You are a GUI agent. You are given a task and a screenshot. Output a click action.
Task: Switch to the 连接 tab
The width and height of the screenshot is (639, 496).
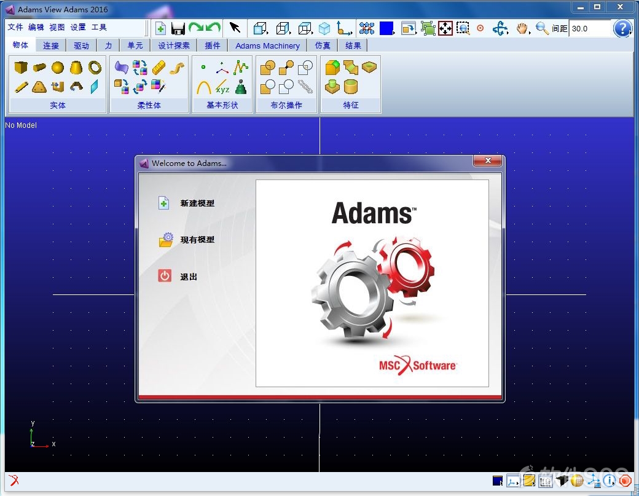point(51,45)
